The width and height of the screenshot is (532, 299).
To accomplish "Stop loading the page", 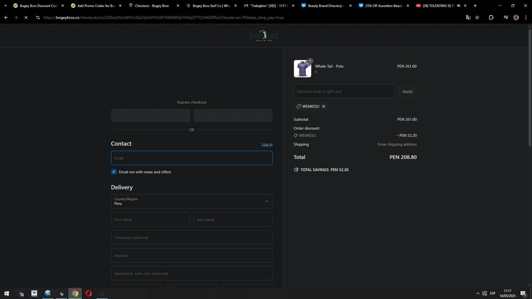I will point(26,17).
